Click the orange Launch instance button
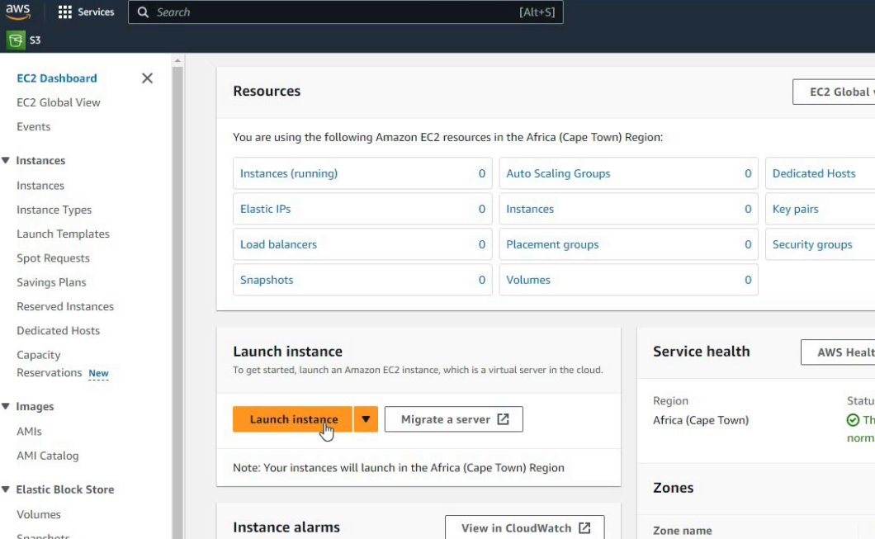The height and width of the screenshot is (539, 875). tap(292, 419)
